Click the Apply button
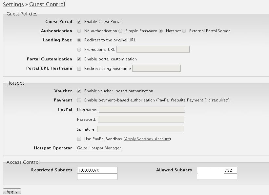269x195 pixels. pyautogui.click(x=12, y=192)
